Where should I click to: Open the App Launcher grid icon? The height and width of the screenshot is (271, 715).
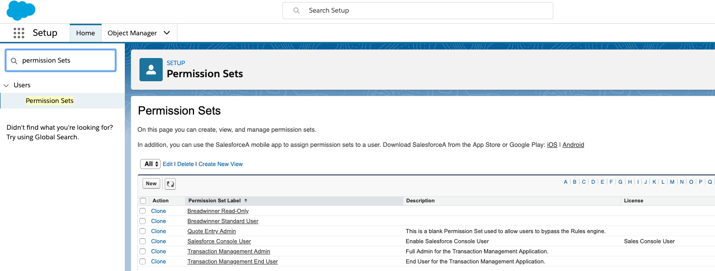[19, 33]
